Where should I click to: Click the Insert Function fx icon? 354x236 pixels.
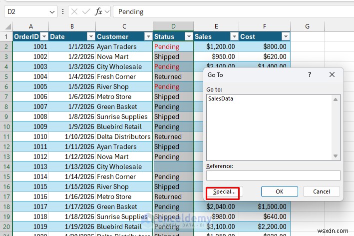point(98,11)
